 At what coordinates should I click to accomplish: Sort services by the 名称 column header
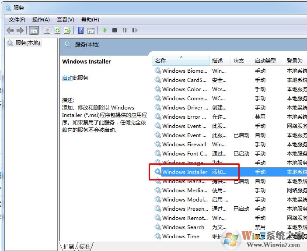(x=160, y=61)
